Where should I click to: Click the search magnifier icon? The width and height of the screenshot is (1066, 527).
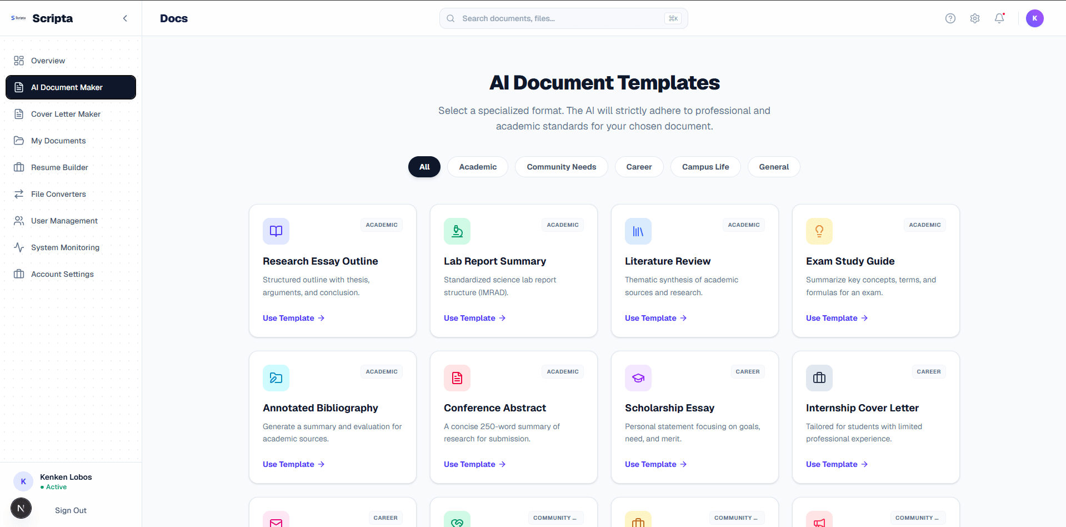click(451, 18)
